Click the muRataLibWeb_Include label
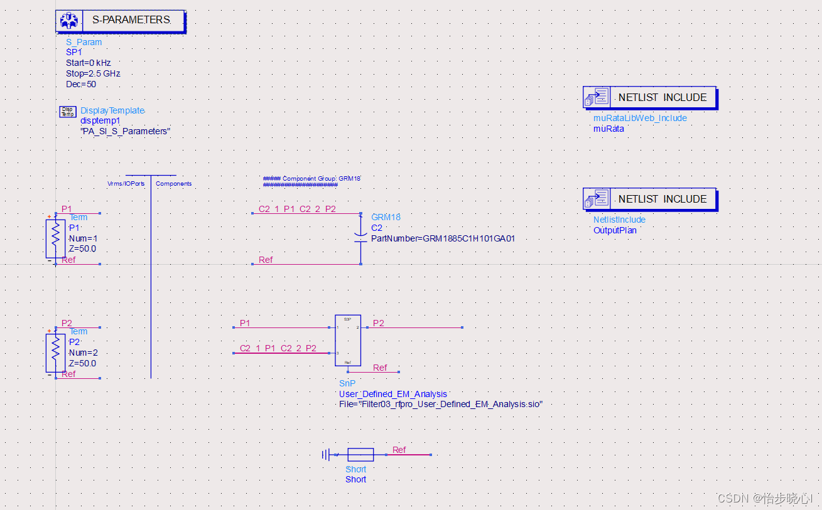822x510 pixels. pyautogui.click(x=640, y=118)
